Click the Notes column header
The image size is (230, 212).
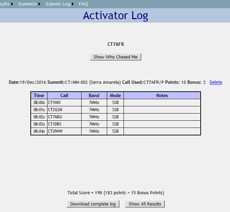tap(162, 95)
